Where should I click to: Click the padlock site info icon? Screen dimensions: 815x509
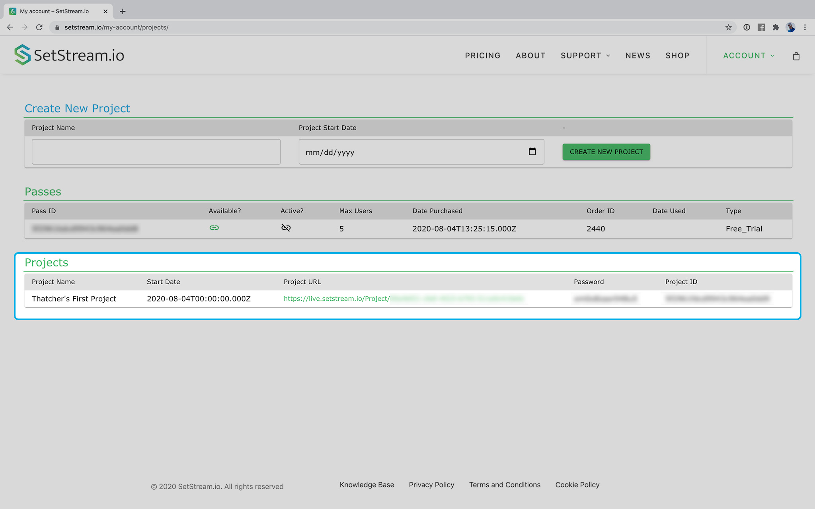57,27
